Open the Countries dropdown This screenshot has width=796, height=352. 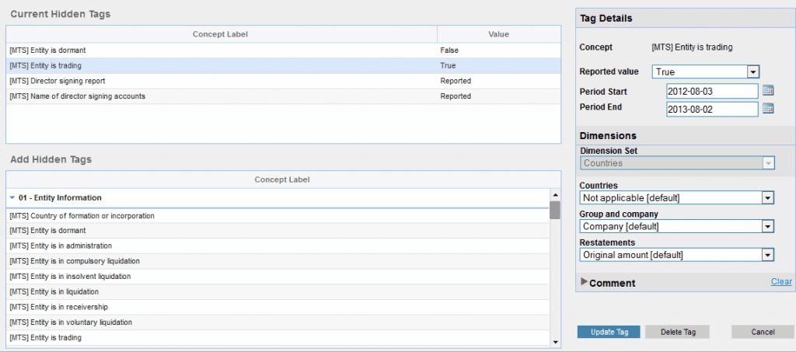coord(767,198)
